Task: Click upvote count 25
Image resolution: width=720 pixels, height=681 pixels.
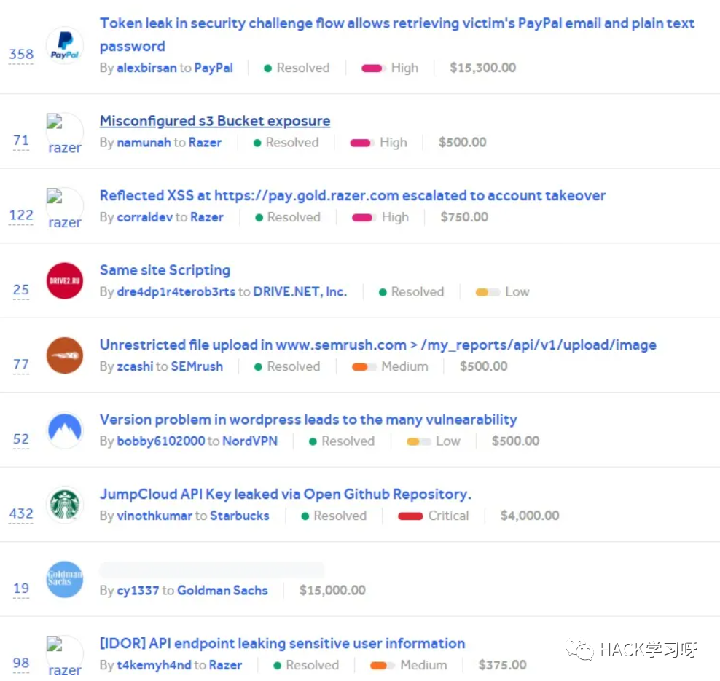Action: 21,290
